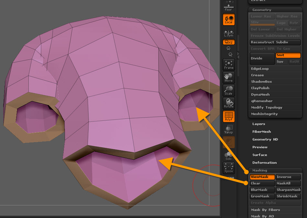Image resolution: width=307 pixels, height=218 pixels.
Task: Click the SDiv subdivision level slider
Action: pos(262,23)
